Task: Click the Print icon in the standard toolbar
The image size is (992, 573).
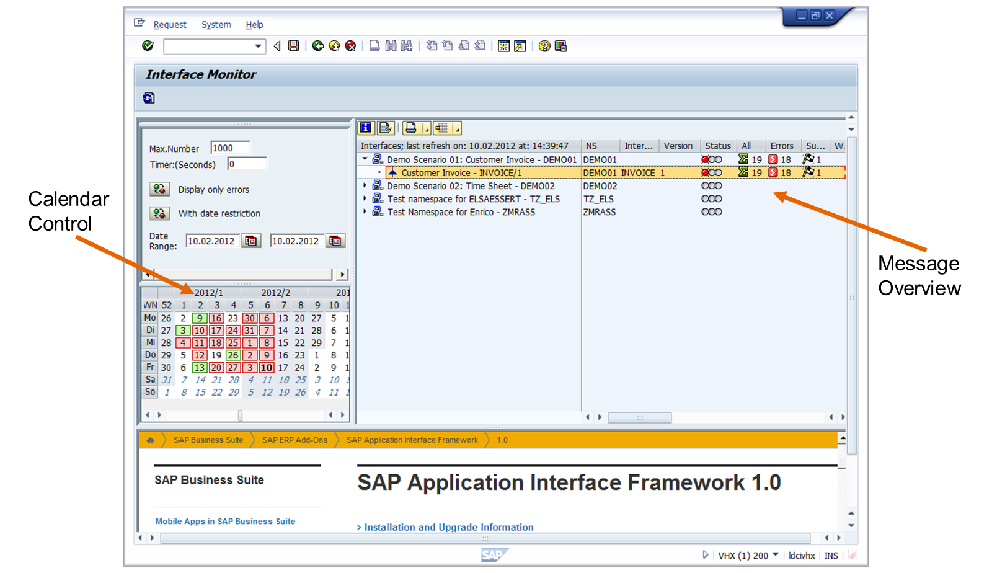Action: pyautogui.click(x=374, y=46)
